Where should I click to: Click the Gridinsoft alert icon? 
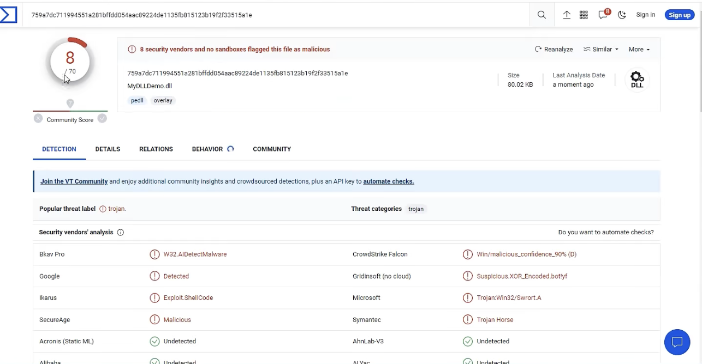pyautogui.click(x=468, y=276)
